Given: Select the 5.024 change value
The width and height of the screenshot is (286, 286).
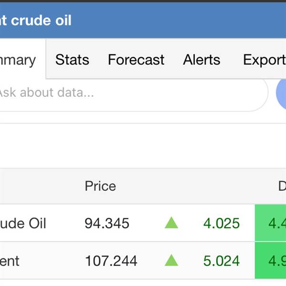Looking at the screenshot, I should point(221,261).
